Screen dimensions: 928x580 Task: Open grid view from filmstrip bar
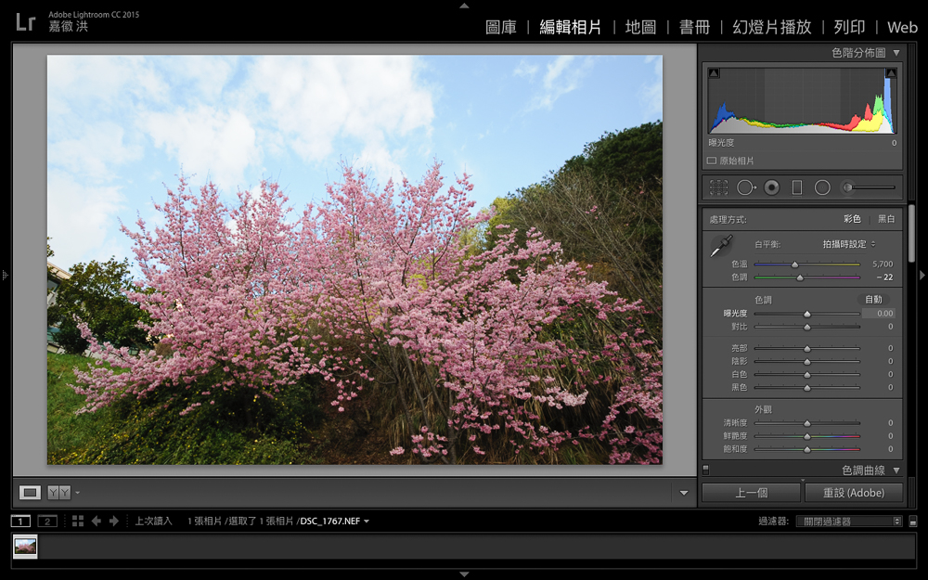78,521
